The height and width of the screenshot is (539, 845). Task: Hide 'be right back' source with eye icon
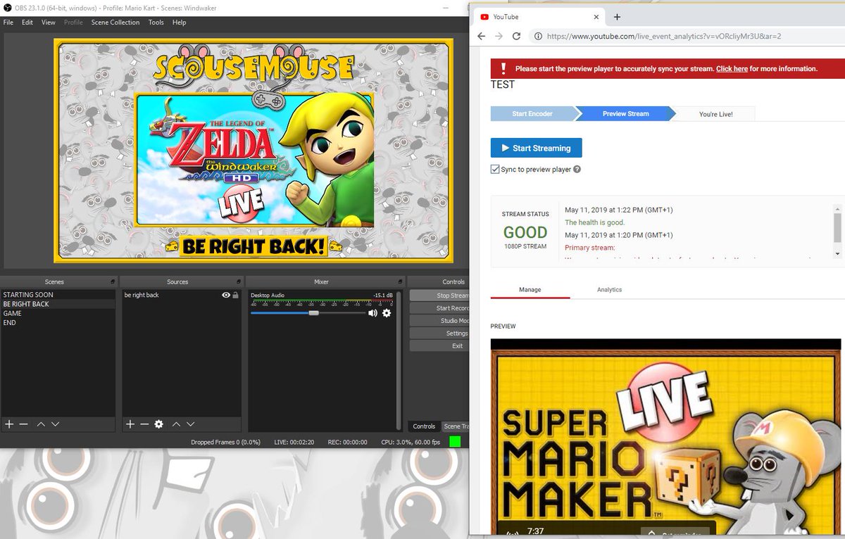pyautogui.click(x=226, y=295)
